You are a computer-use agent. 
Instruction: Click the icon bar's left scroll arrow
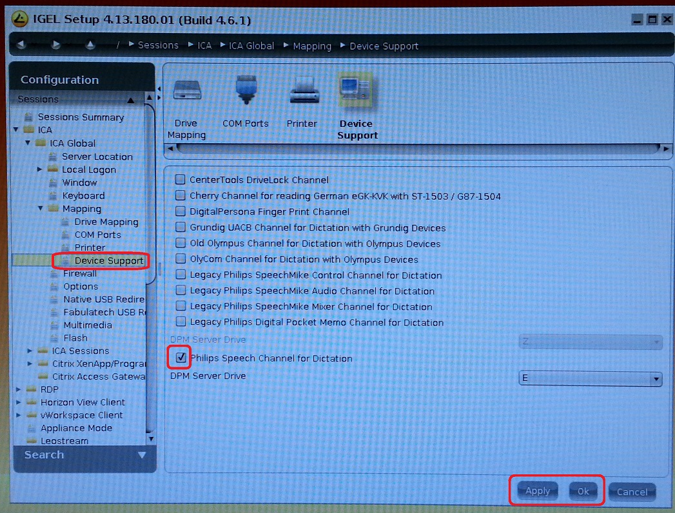point(170,149)
